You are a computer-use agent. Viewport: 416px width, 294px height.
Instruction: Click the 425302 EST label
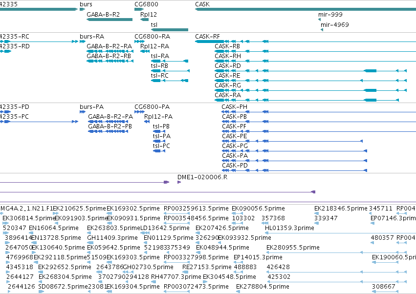click(x=279, y=277)
